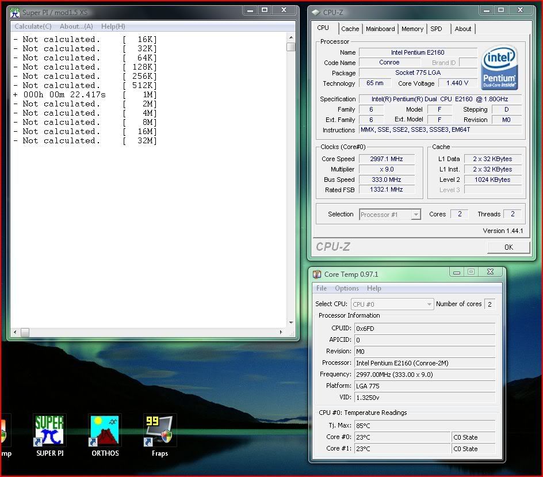Click the CPUID field showing 0x6FD
Image resolution: width=543 pixels, height=477 pixels.
pyautogui.click(x=425, y=329)
